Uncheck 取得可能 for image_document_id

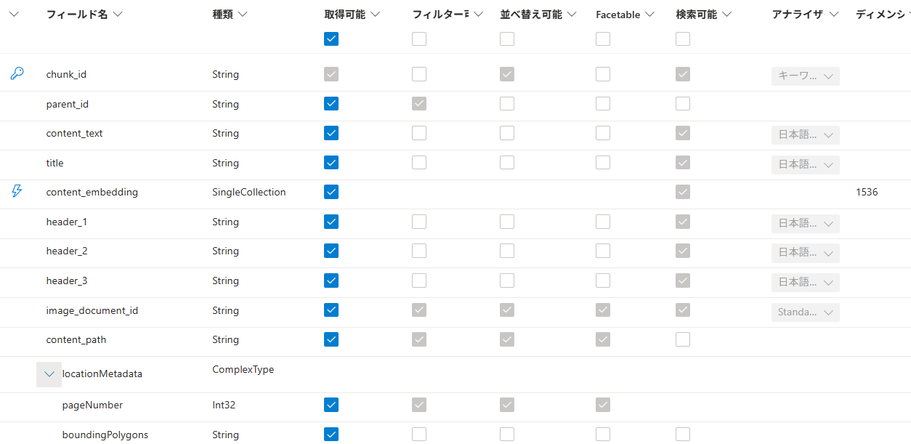[331, 310]
